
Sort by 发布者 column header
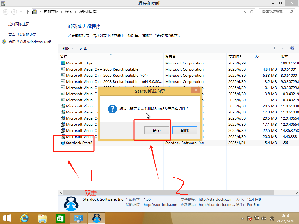tap(195, 56)
